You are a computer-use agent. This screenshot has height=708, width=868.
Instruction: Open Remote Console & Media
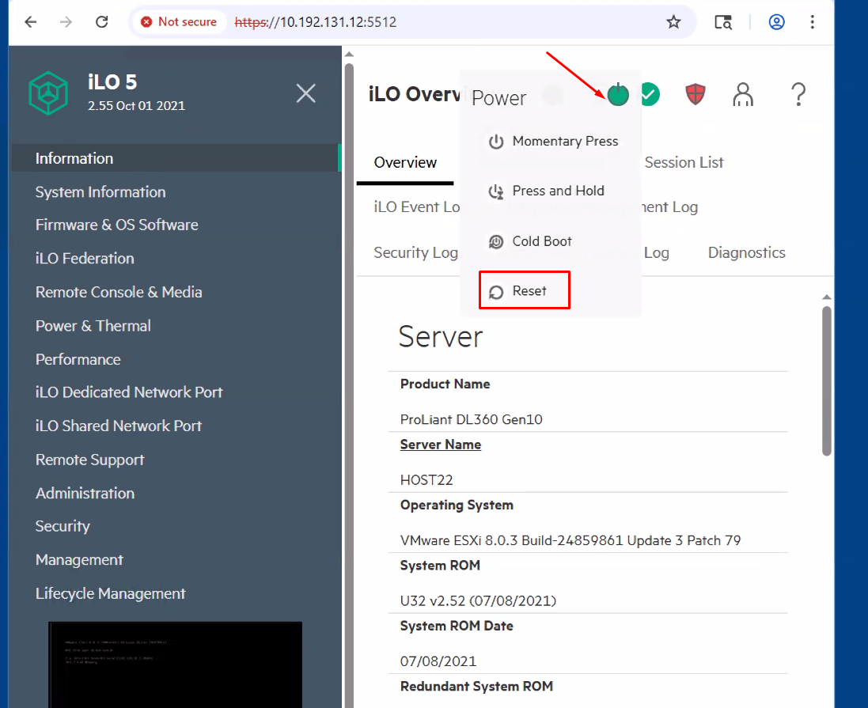click(119, 292)
